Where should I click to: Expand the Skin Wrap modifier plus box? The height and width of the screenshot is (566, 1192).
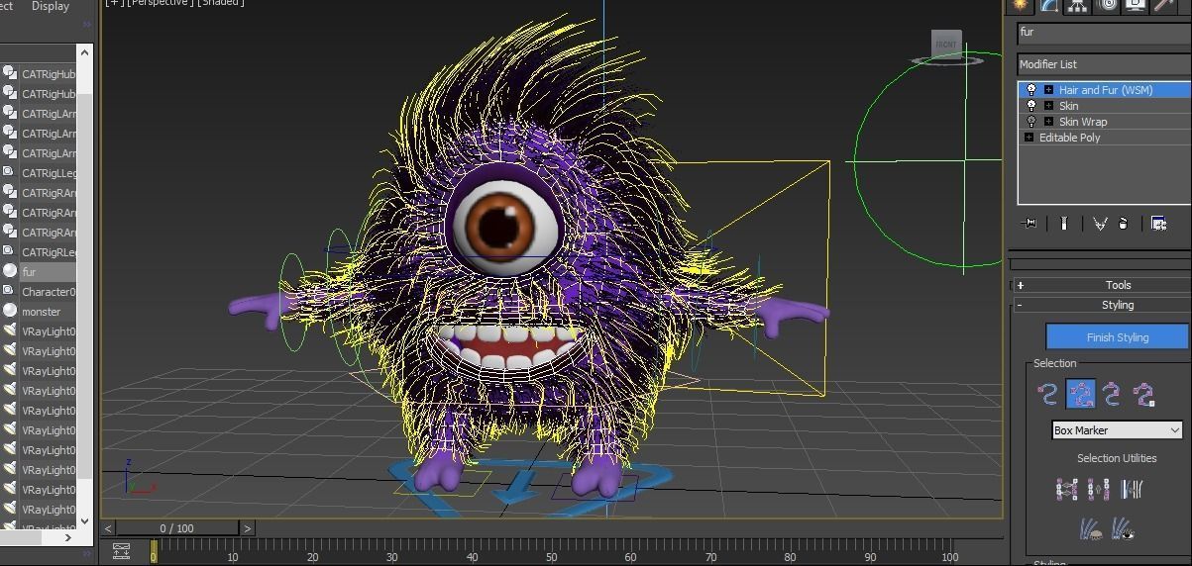coord(1048,122)
